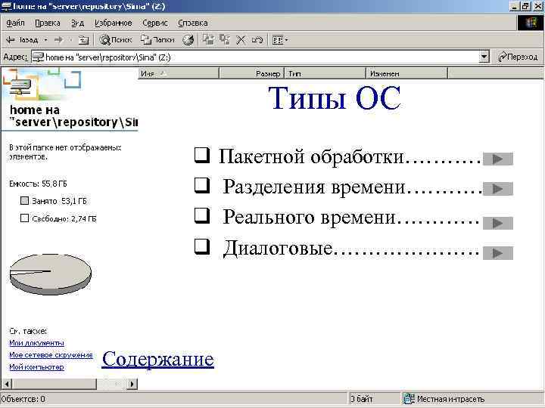Viewport: 545px width, 408px height.
Task: Click the network drive image in the left pane
Action: (20, 85)
